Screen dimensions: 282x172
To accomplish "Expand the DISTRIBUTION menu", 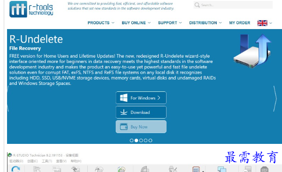I will point(206,23).
